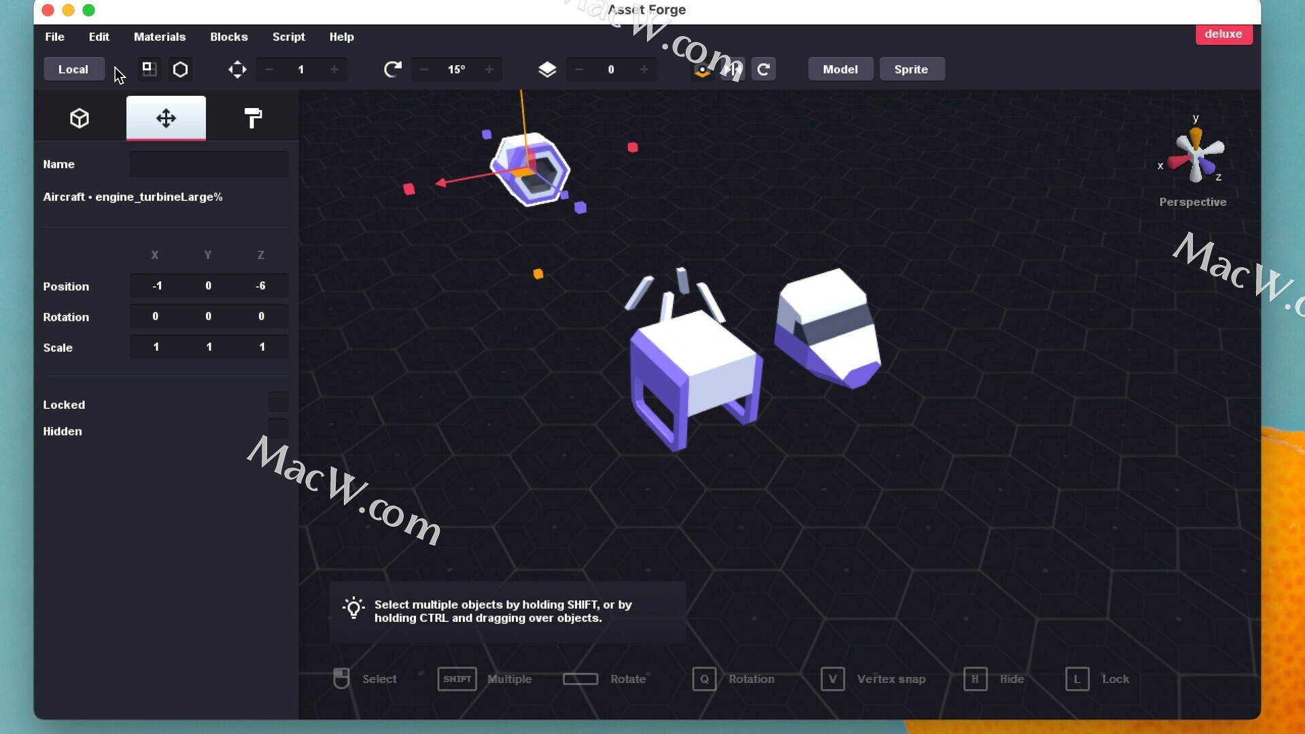The height and width of the screenshot is (734, 1305).
Task: Click the move step arrows icon
Action: point(237,69)
